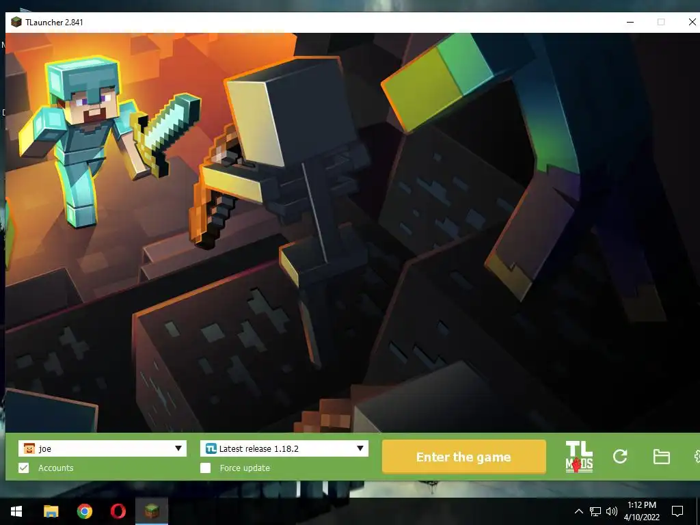Select the TLauncher taskbar icon
This screenshot has width=700, height=525.
pos(152,511)
